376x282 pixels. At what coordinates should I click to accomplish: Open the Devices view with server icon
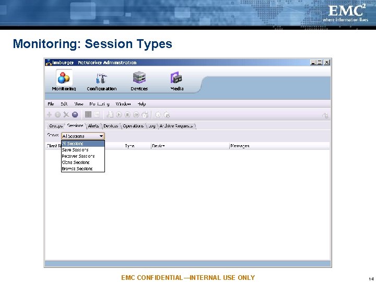[x=139, y=81]
